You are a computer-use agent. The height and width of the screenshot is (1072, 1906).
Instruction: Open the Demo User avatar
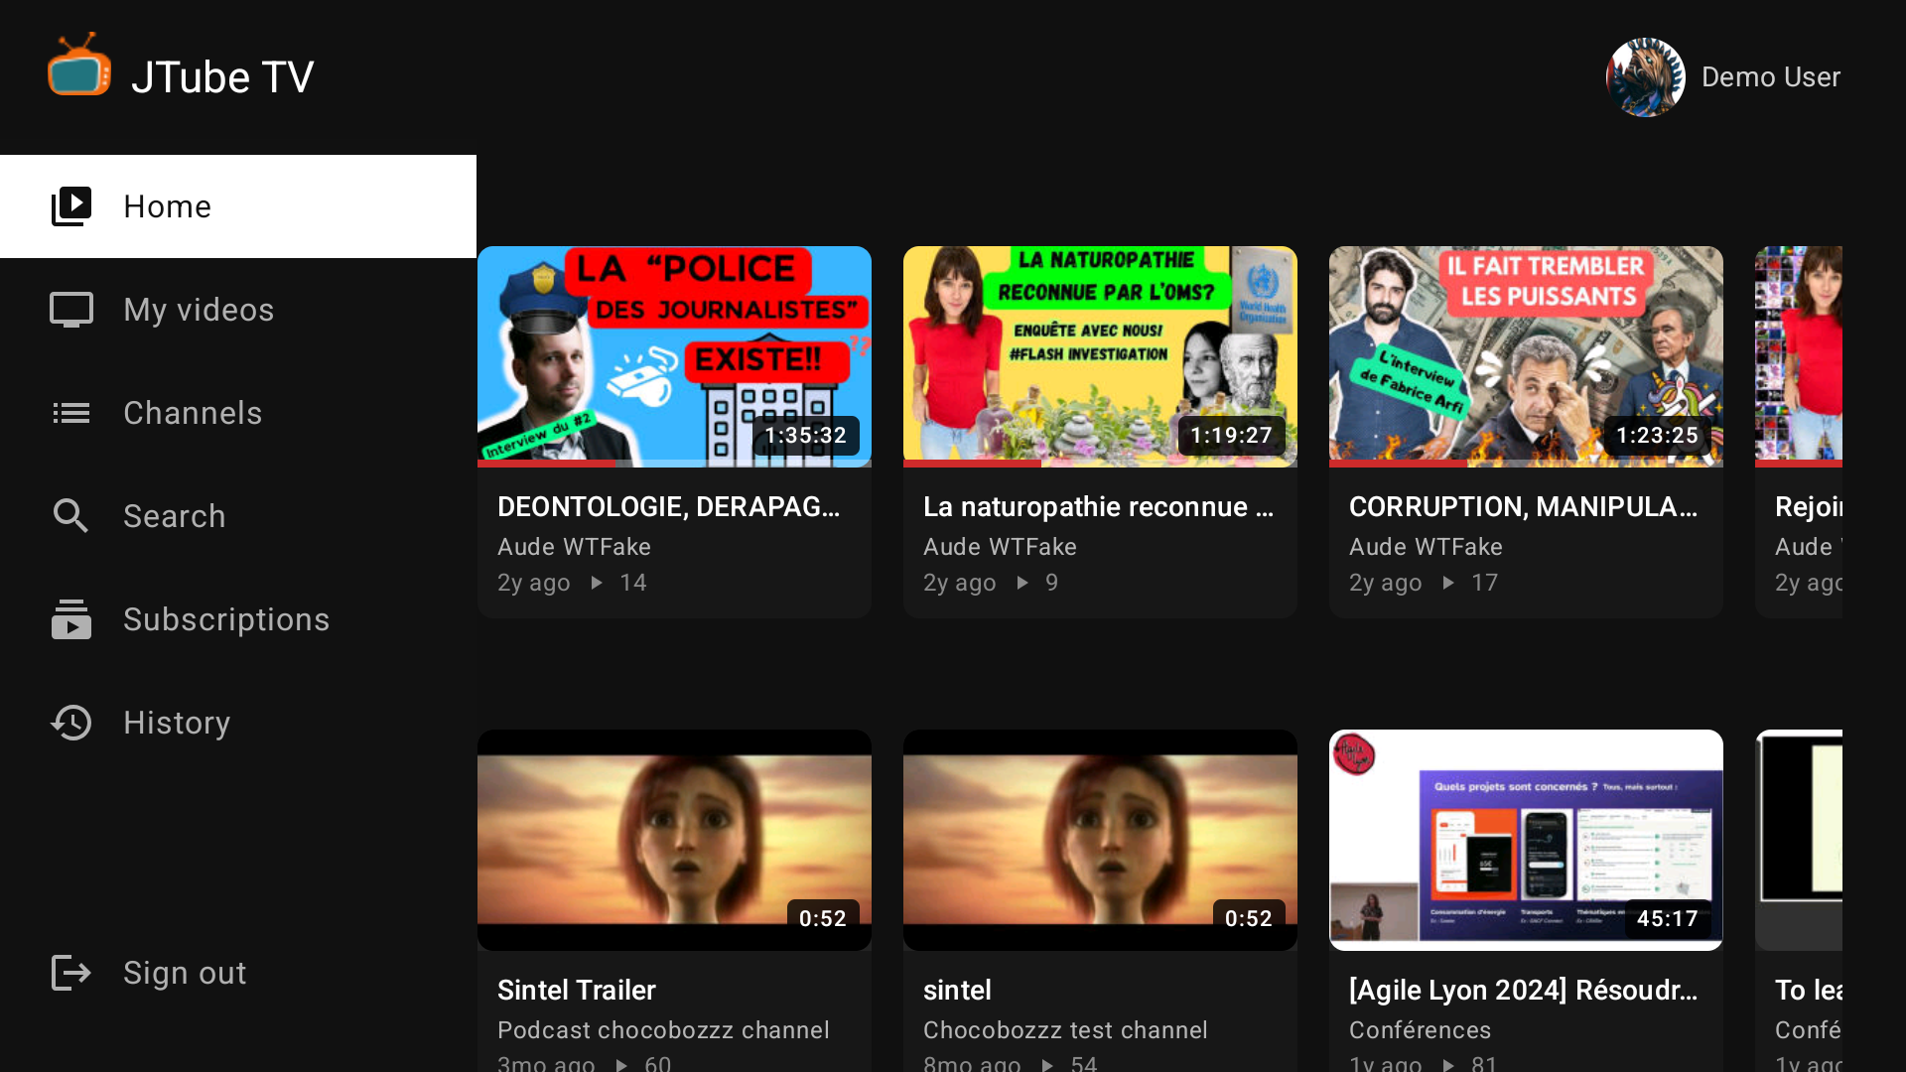[1645, 77]
